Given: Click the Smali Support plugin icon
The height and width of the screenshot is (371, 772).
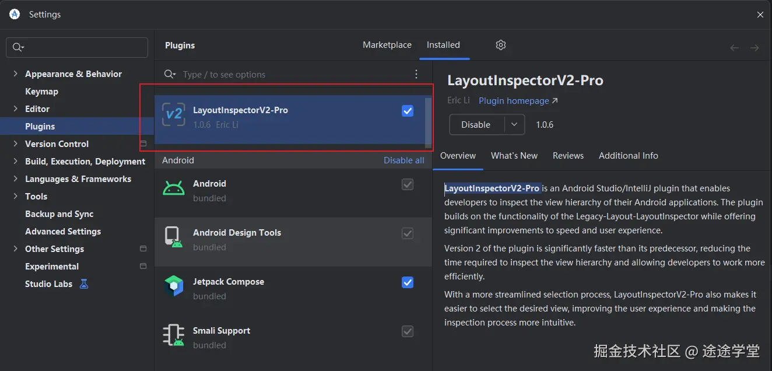Looking at the screenshot, I should tap(174, 335).
